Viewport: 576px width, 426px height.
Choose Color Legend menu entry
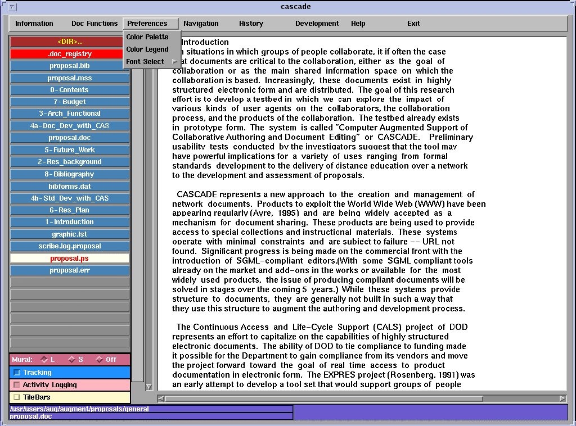tap(147, 49)
